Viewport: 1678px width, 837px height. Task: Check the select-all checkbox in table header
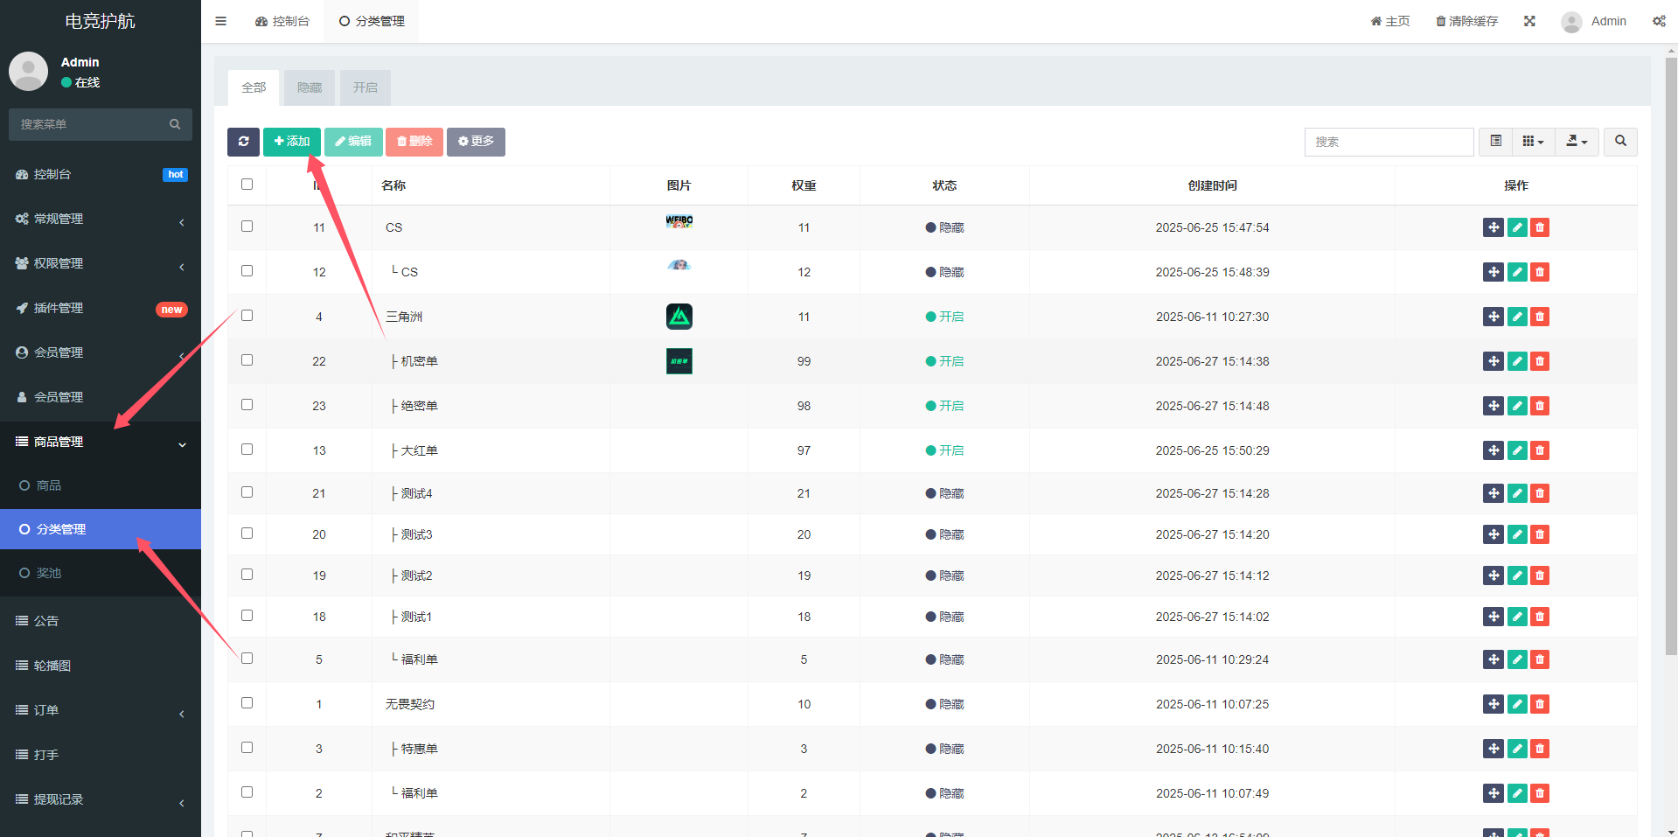pyautogui.click(x=247, y=185)
